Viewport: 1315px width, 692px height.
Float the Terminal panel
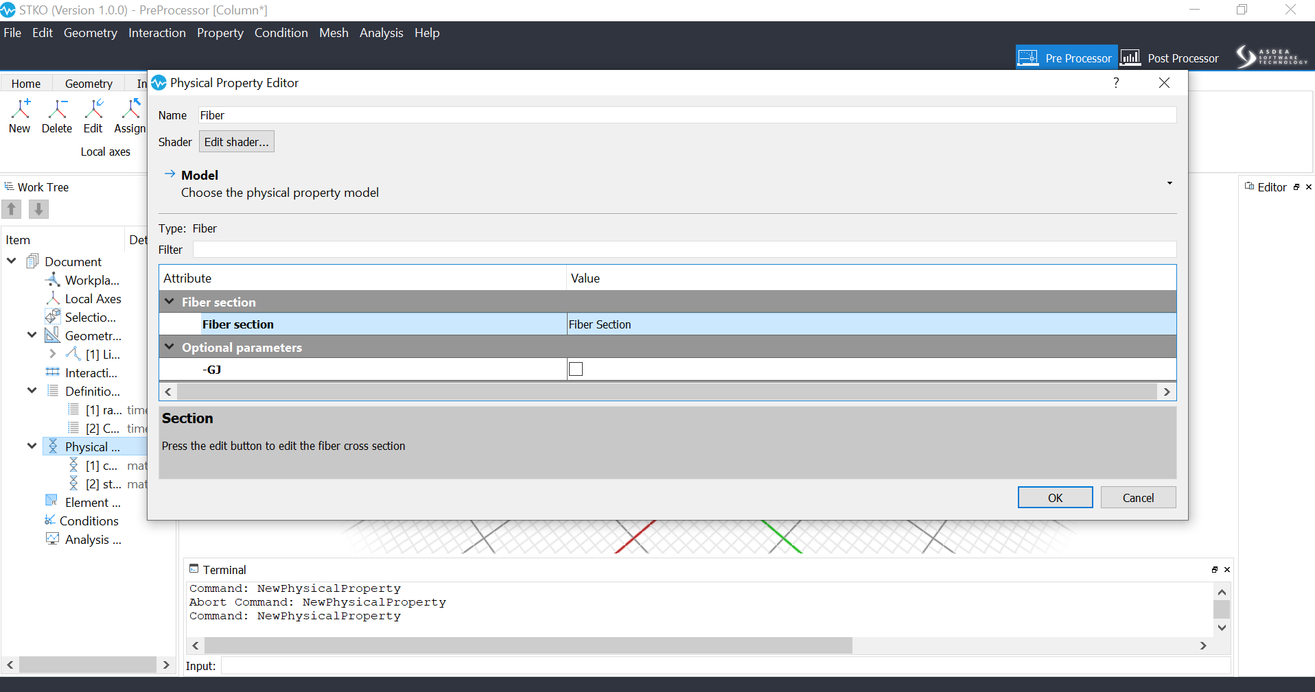(x=1215, y=570)
